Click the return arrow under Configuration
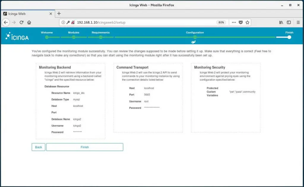304x187 pixels. [193, 42]
